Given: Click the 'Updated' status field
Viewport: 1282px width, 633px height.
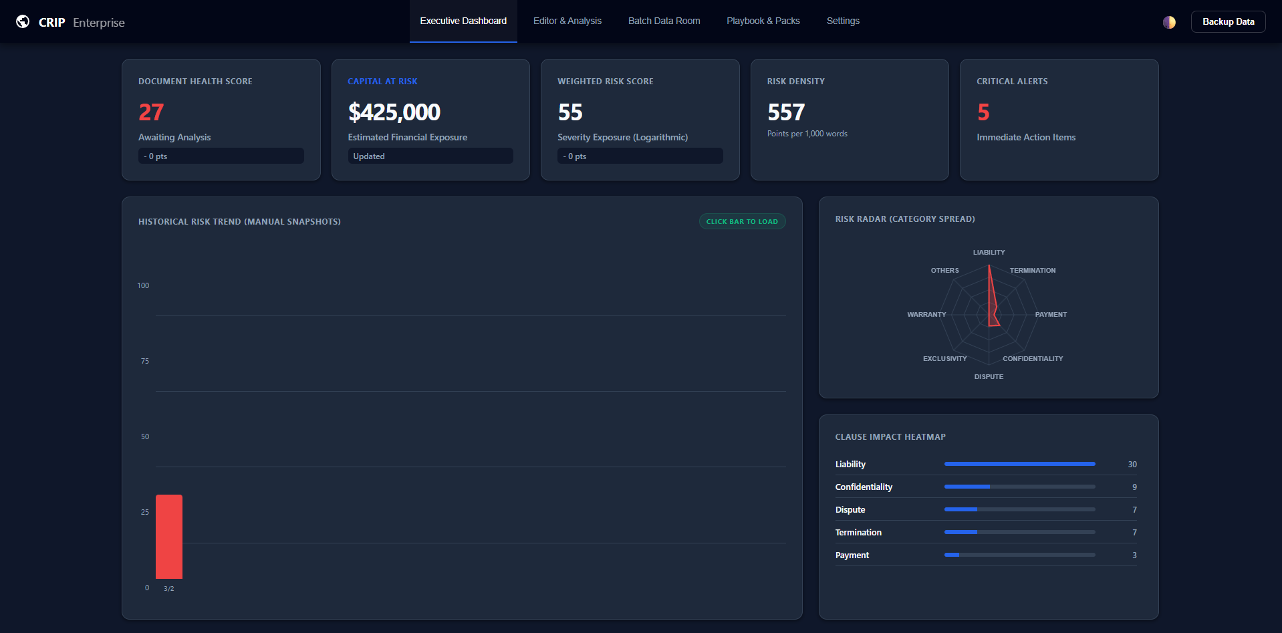Looking at the screenshot, I should pos(430,156).
